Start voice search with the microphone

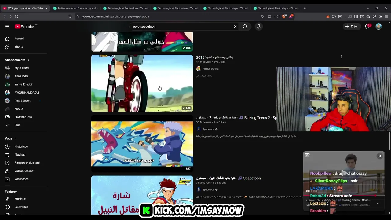point(259,27)
